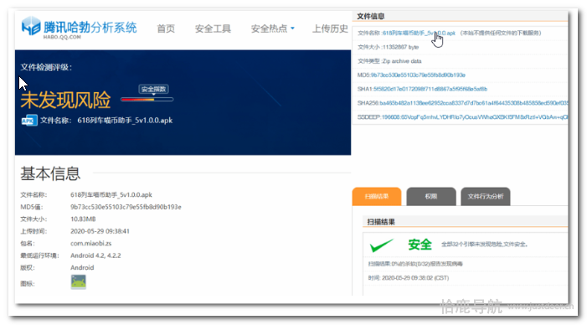Switch to the 权限 tab
Screen dimensions: 587x325
pos(431,197)
